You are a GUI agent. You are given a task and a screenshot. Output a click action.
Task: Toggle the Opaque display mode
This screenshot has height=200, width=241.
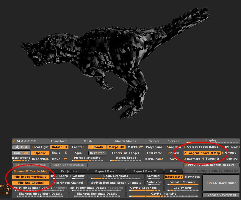(x=40, y=153)
